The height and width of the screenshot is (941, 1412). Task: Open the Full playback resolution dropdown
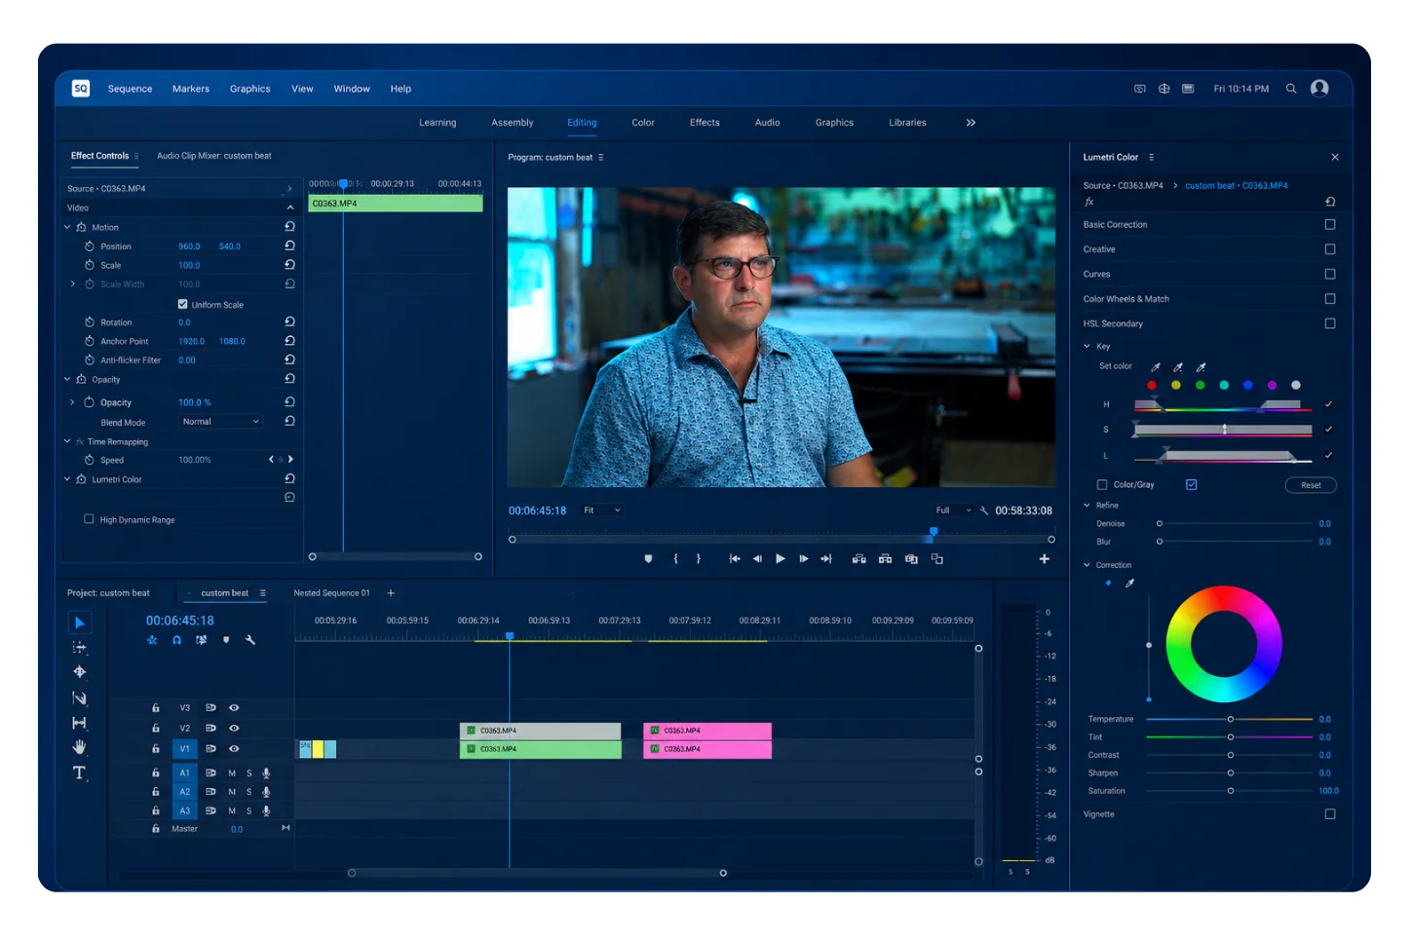pos(954,510)
